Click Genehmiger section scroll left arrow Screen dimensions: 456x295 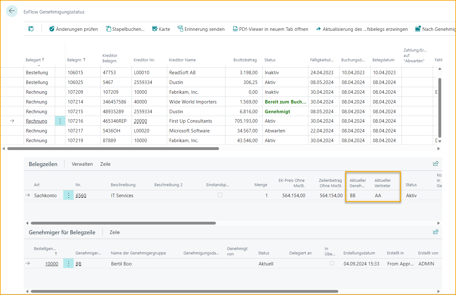pyautogui.click(x=27, y=291)
